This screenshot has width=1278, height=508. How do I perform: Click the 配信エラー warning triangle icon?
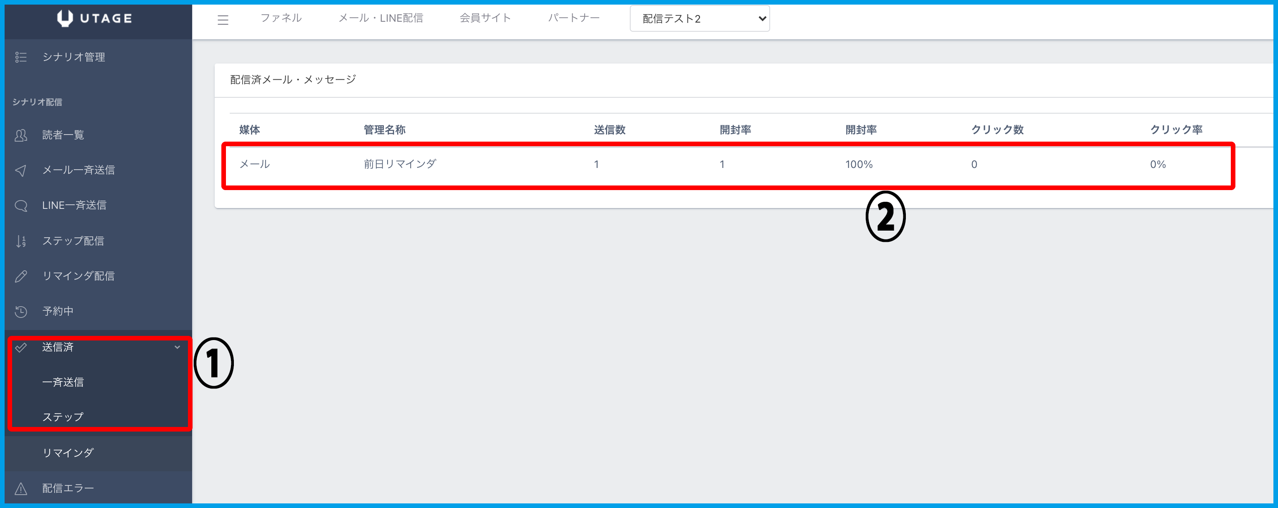click(21, 489)
